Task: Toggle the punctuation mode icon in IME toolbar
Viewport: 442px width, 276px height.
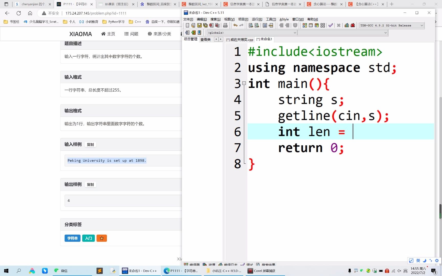Action: click(x=431, y=260)
